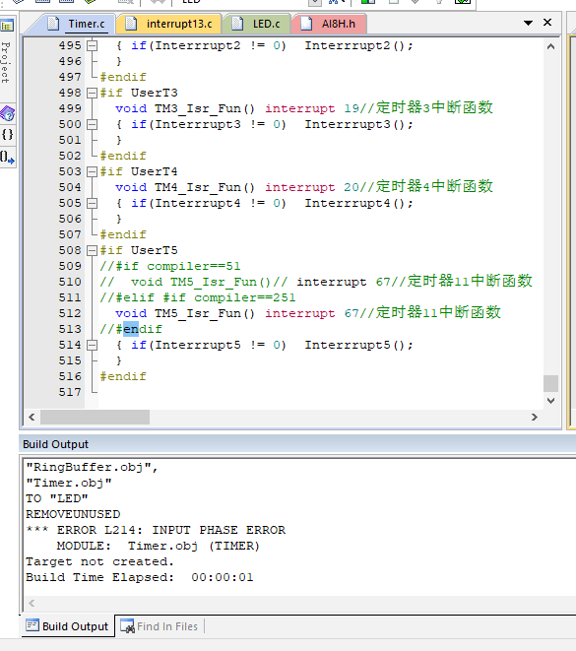The image size is (576, 651).
Task: Collapse the #if UserT5 block at line 508
Action: point(93,250)
